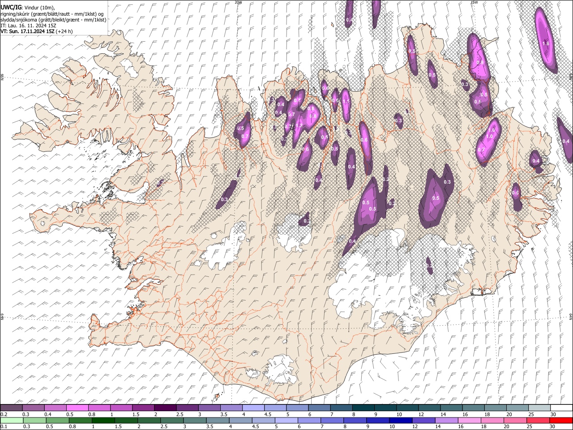The width and height of the screenshot is (573, 430).
Task: Click the 'UWC/IG' title text
Action: 11,7
